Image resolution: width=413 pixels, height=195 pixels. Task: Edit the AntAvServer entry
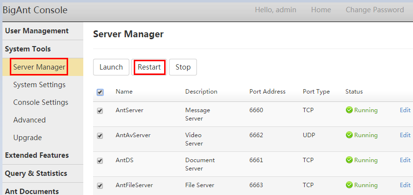[x=405, y=135]
